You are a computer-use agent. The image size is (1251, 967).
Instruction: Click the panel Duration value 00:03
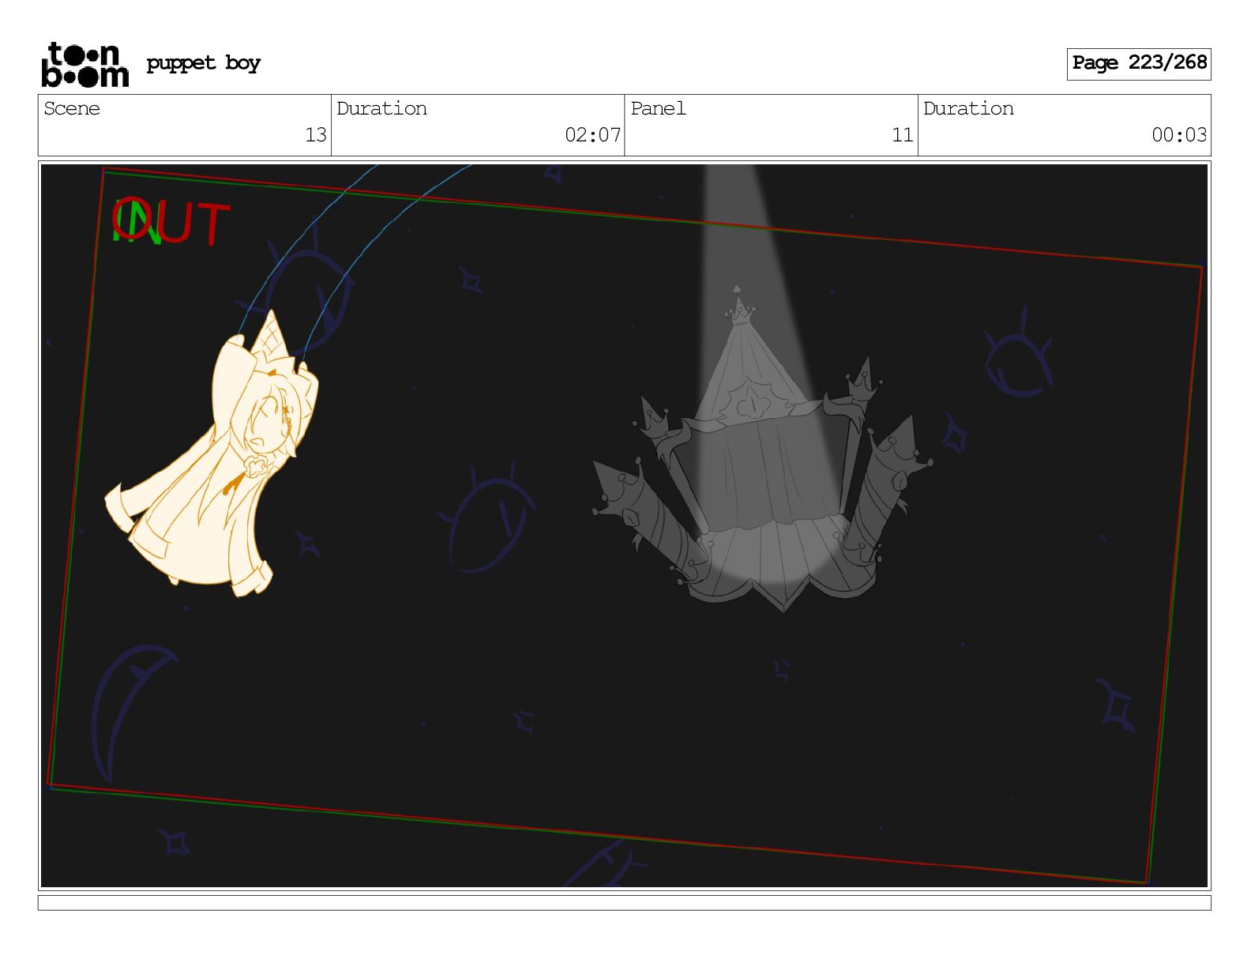tap(1179, 135)
